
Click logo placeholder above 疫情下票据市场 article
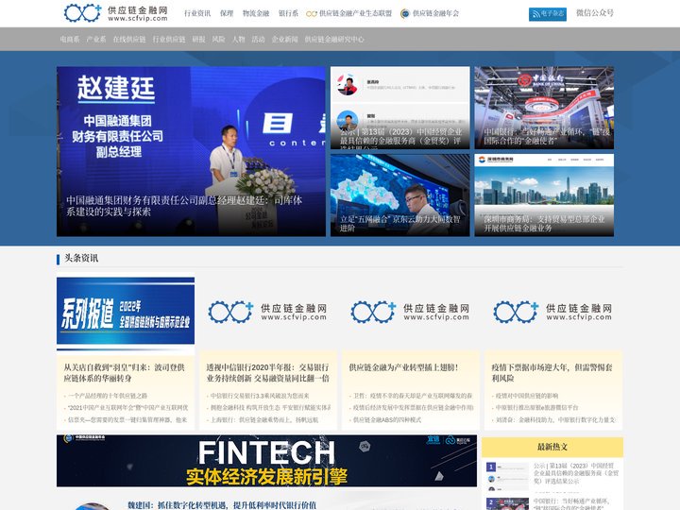pos(552,312)
